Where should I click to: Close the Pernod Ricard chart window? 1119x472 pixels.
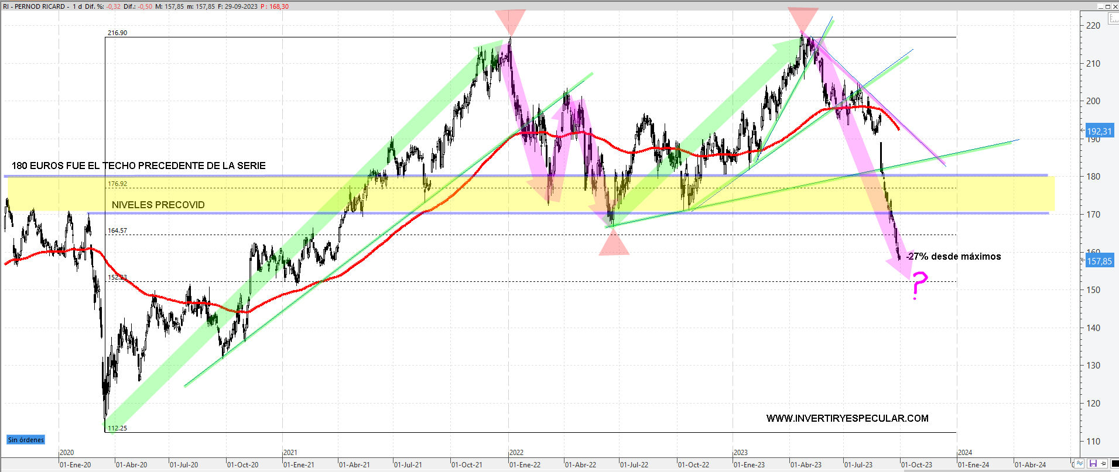[x=1115, y=6]
